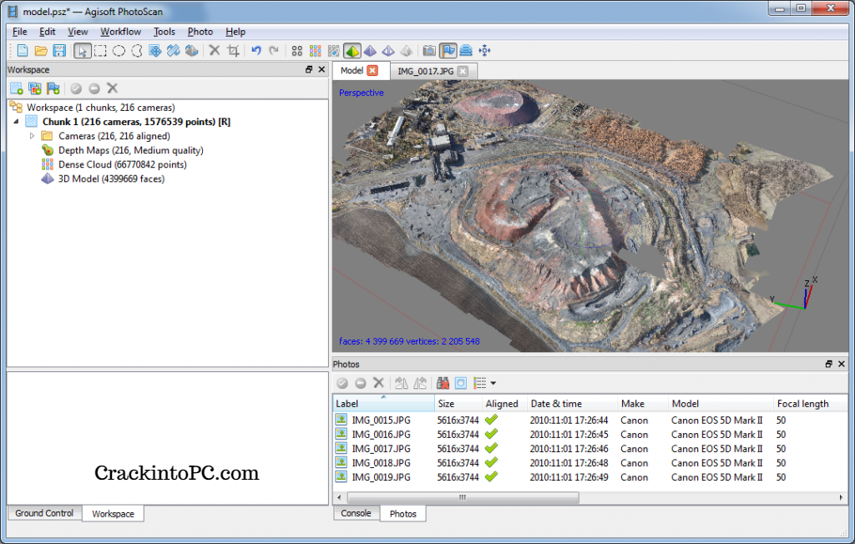
Task: Switch to Point Cloud view mode
Action: pyautogui.click(x=297, y=51)
